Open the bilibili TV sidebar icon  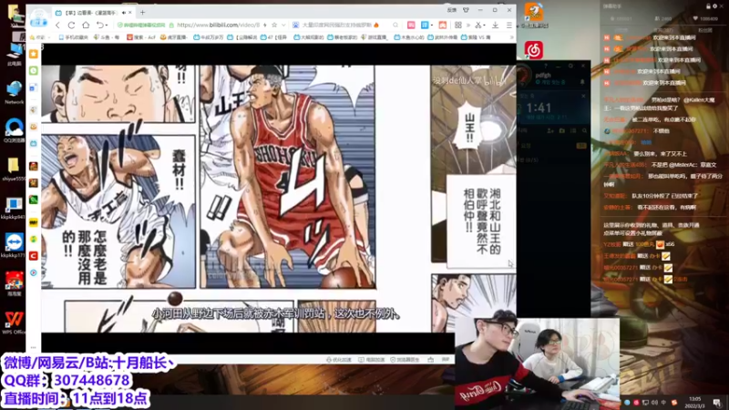(34, 144)
